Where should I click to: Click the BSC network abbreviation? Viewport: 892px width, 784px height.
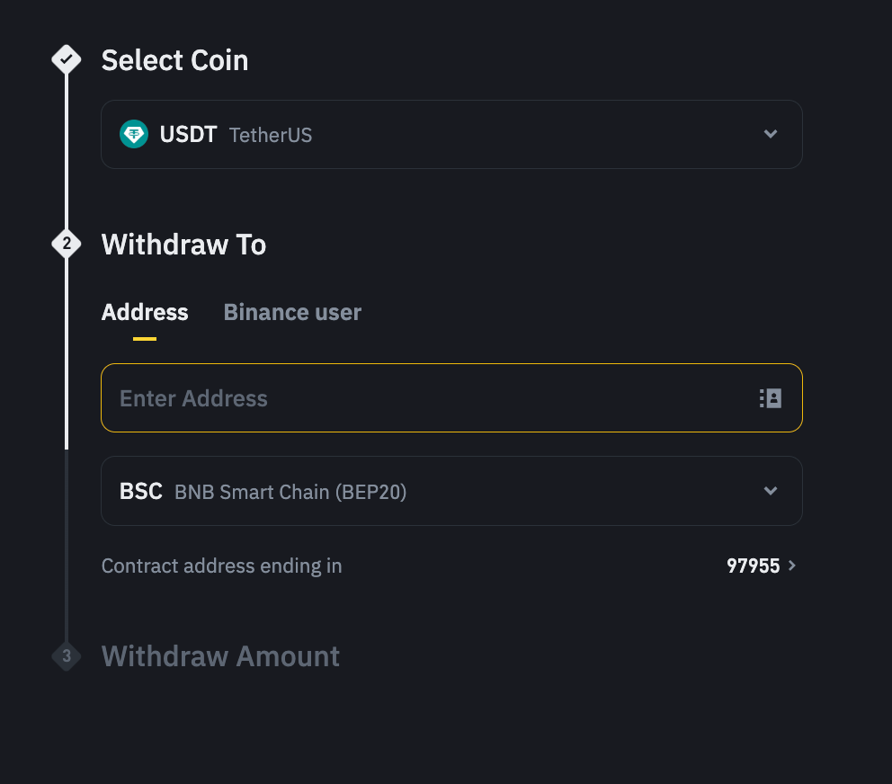pyautogui.click(x=141, y=491)
